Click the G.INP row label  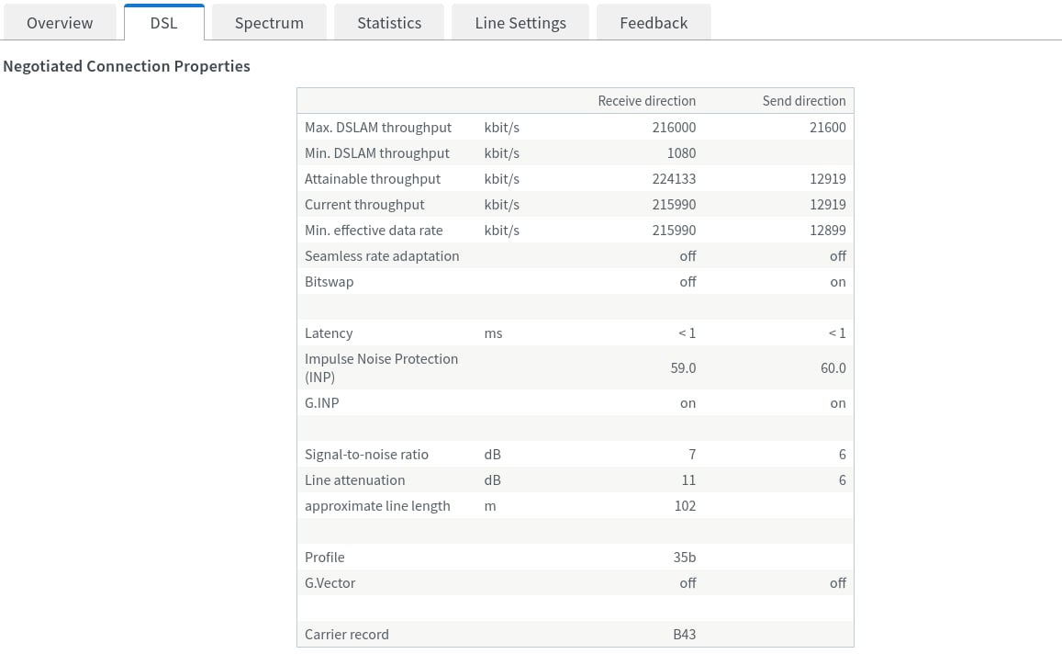(x=322, y=403)
